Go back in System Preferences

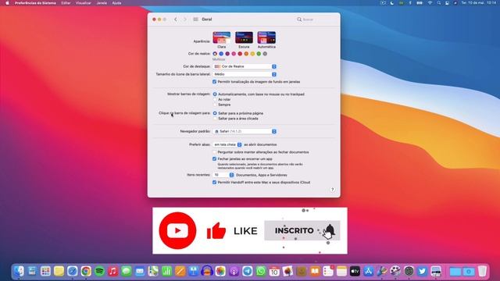click(176, 20)
